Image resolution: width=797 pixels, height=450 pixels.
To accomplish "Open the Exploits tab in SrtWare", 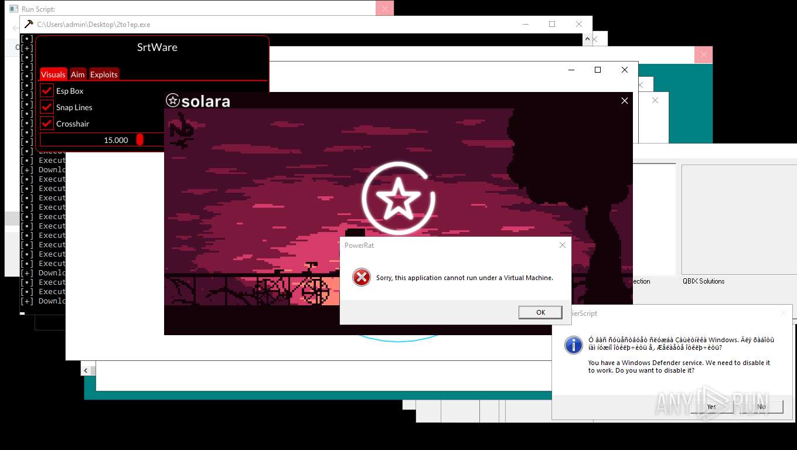I will tap(104, 74).
